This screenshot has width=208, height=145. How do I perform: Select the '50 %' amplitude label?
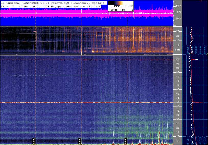(179, 6)
